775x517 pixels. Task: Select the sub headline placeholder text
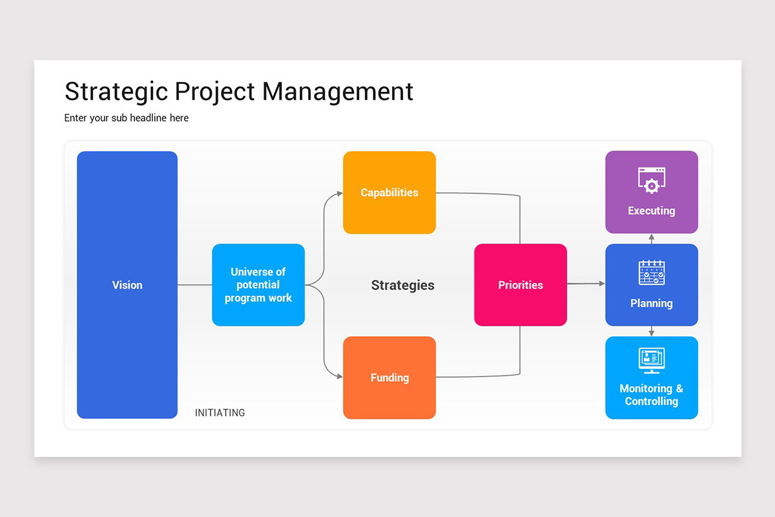coord(127,118)
